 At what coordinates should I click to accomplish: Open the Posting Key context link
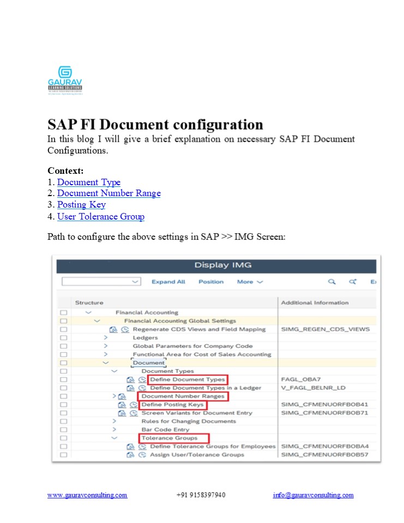(x=81, y=204)
